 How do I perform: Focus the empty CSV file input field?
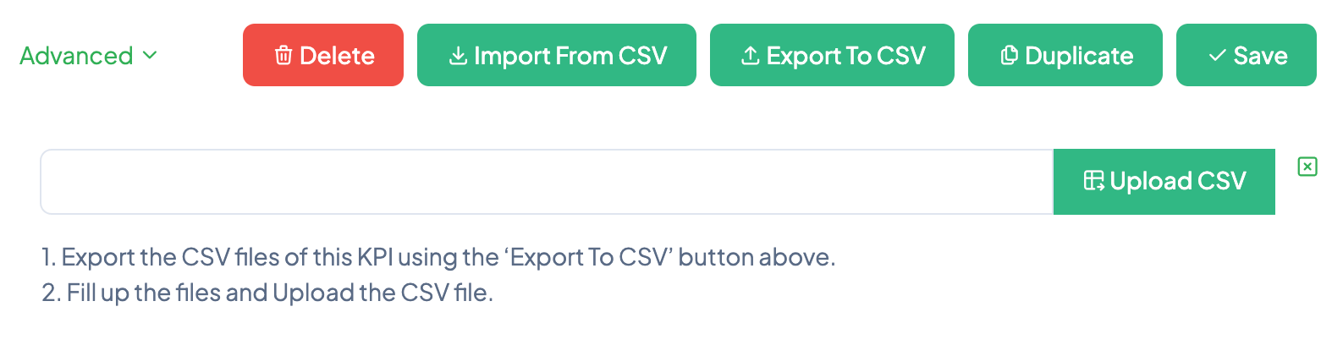click(547, 182)
